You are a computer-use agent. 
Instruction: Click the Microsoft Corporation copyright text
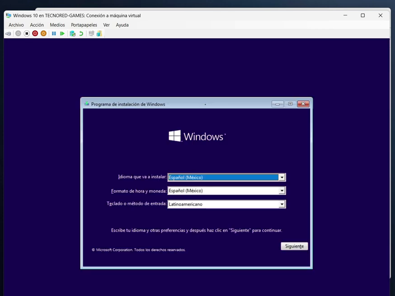click(139, 250)
